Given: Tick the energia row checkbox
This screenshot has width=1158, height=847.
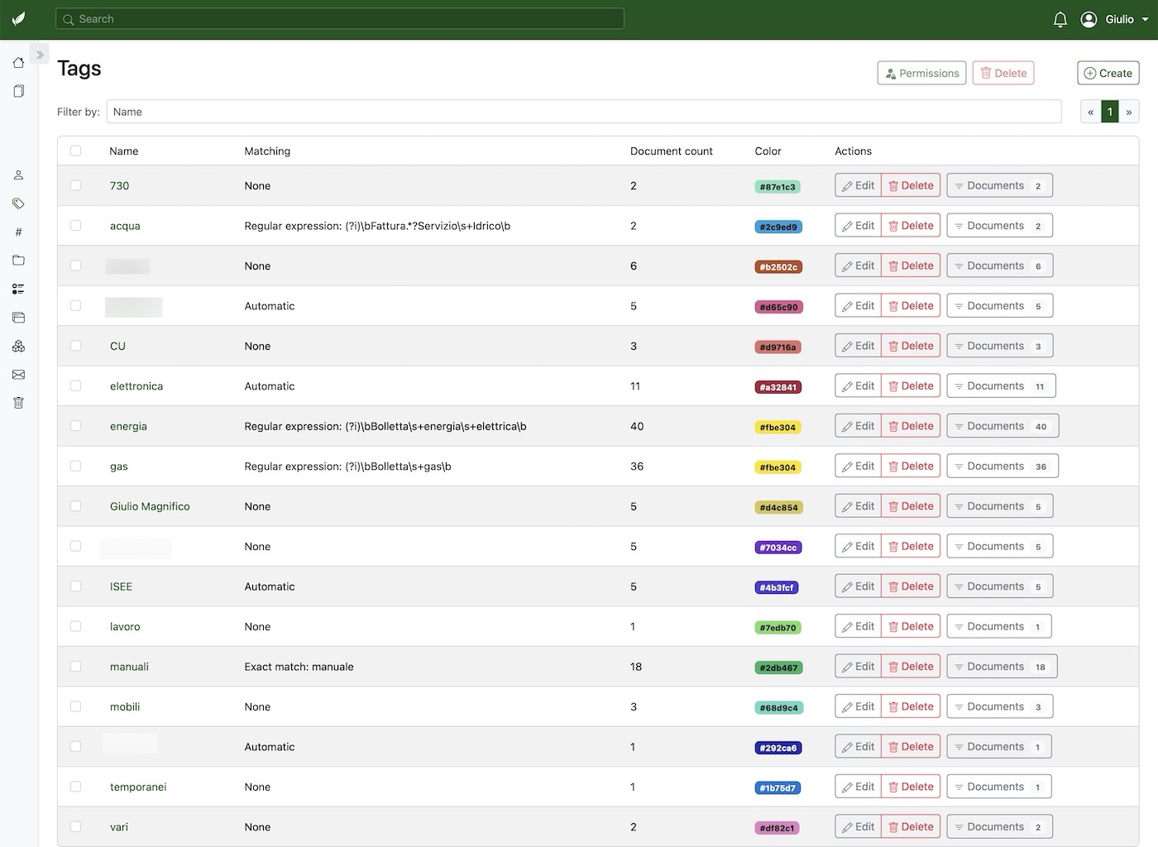Looking at the screenshot, I should 76,426.
